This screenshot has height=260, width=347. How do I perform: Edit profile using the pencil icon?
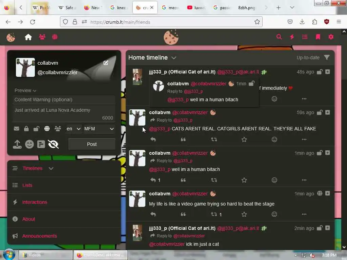106,63
